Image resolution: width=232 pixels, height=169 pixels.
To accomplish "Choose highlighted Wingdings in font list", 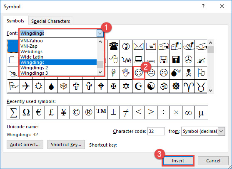I will 58,62.
